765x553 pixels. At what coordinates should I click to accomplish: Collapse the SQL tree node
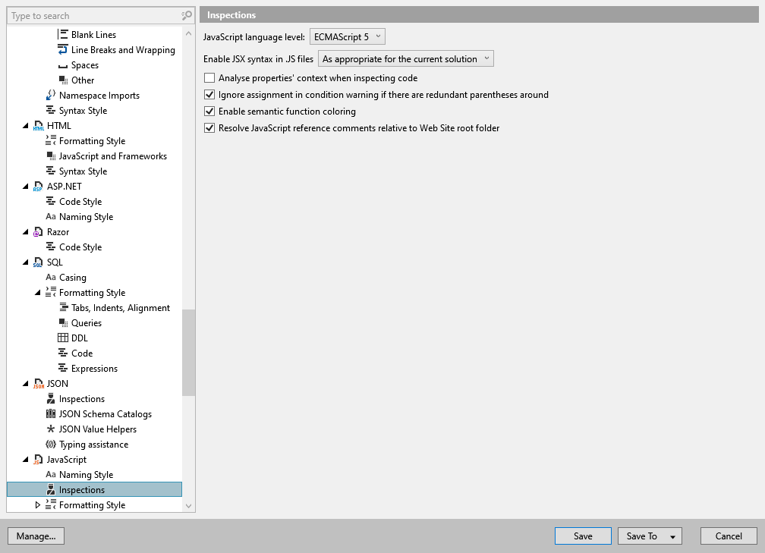pyautogui.click(x=25, y=262)
